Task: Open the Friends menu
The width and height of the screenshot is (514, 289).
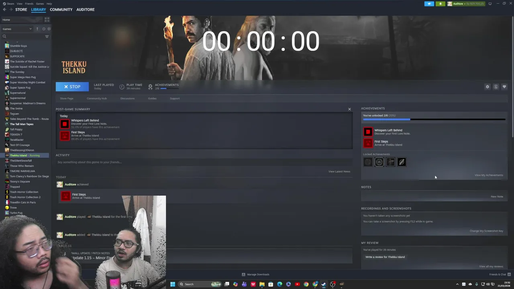Action: click(29, 4)
